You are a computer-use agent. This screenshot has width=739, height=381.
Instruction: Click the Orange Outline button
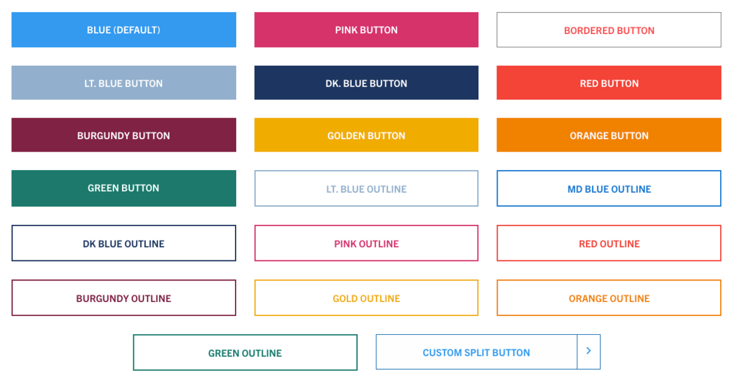[608, 297]
